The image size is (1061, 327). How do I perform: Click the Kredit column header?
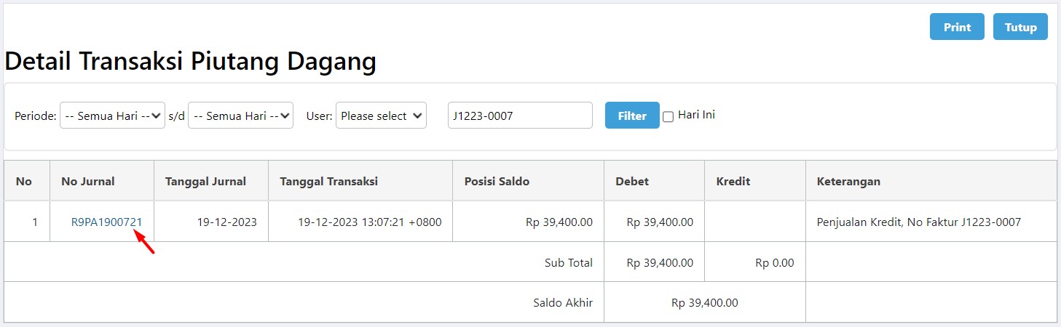point(733,182)
